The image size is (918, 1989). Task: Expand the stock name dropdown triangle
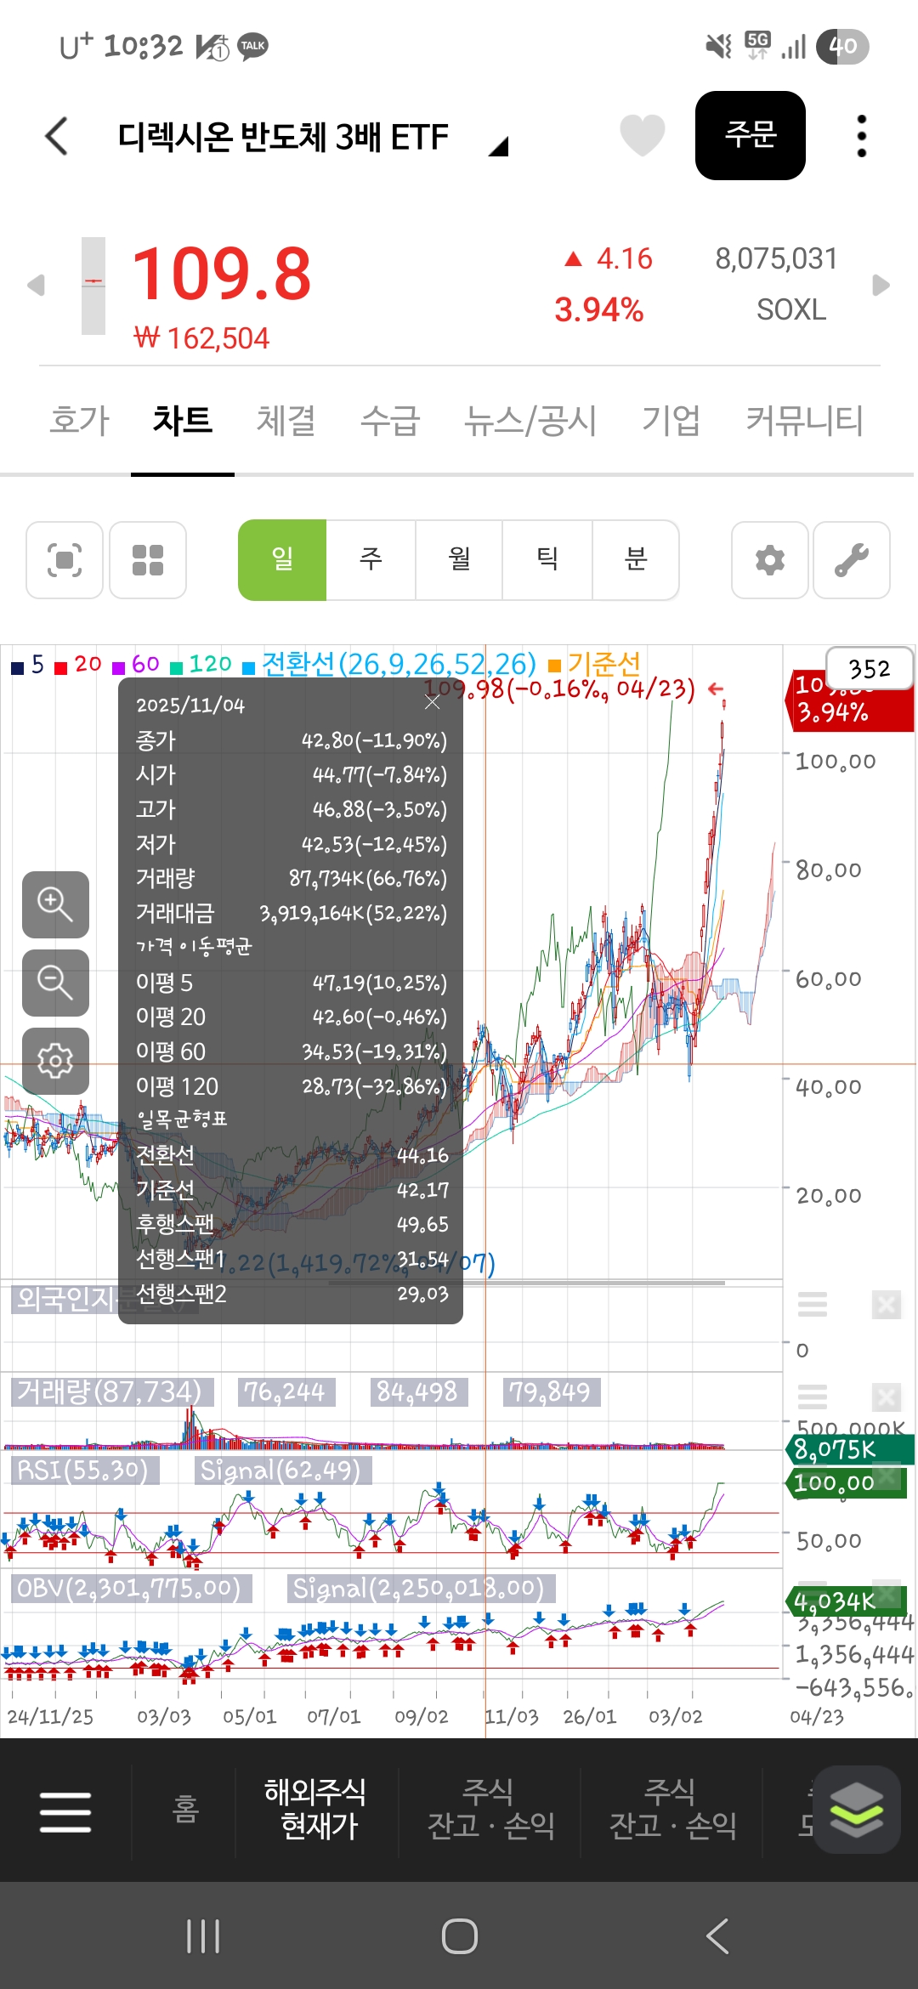coord(499,146)
